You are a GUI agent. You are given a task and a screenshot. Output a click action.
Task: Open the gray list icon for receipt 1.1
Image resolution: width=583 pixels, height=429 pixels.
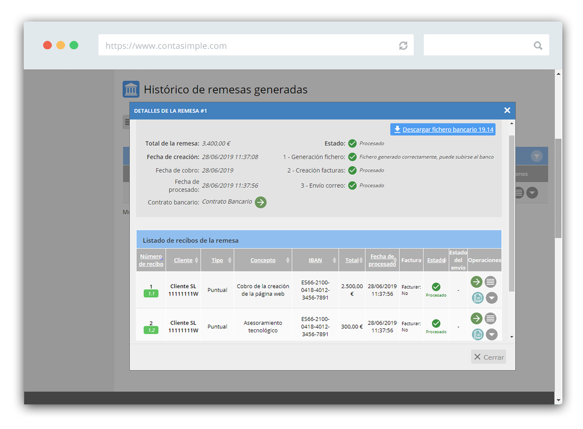point(491,282)
